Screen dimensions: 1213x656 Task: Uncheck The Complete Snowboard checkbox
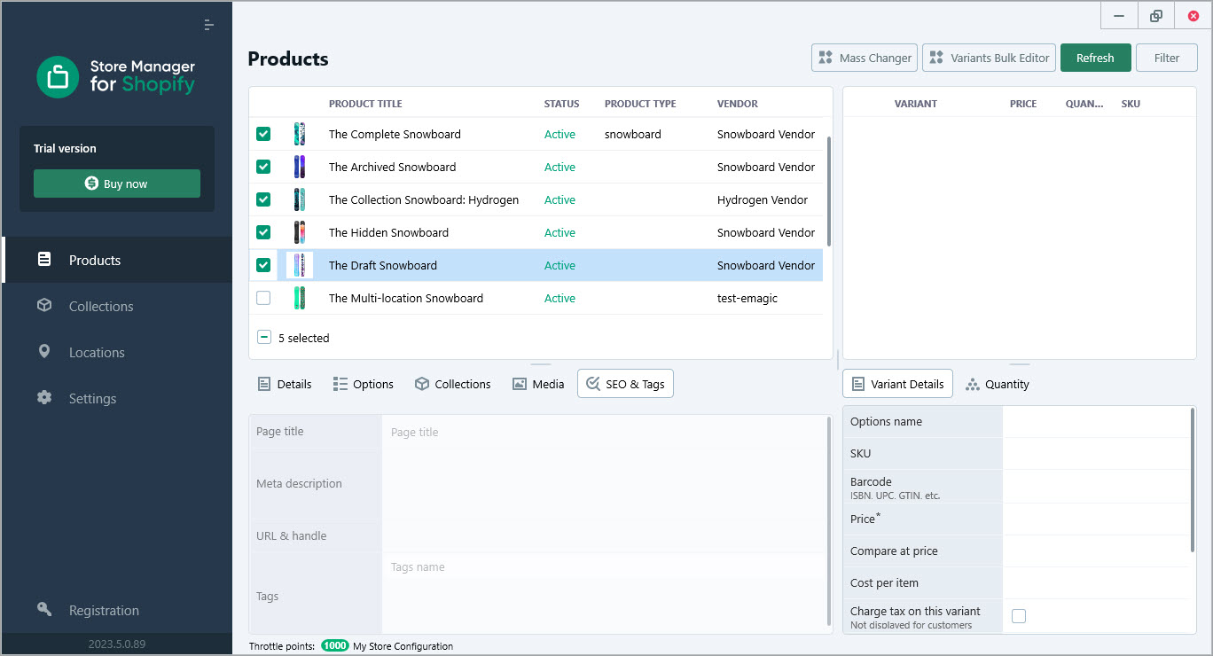[263, 134]
